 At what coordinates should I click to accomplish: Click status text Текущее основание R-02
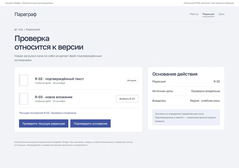tap(48, 113)
